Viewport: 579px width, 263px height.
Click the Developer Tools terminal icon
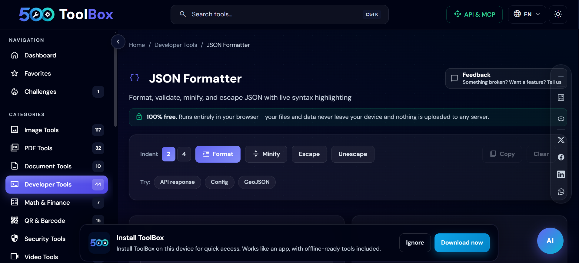(15, 184)
